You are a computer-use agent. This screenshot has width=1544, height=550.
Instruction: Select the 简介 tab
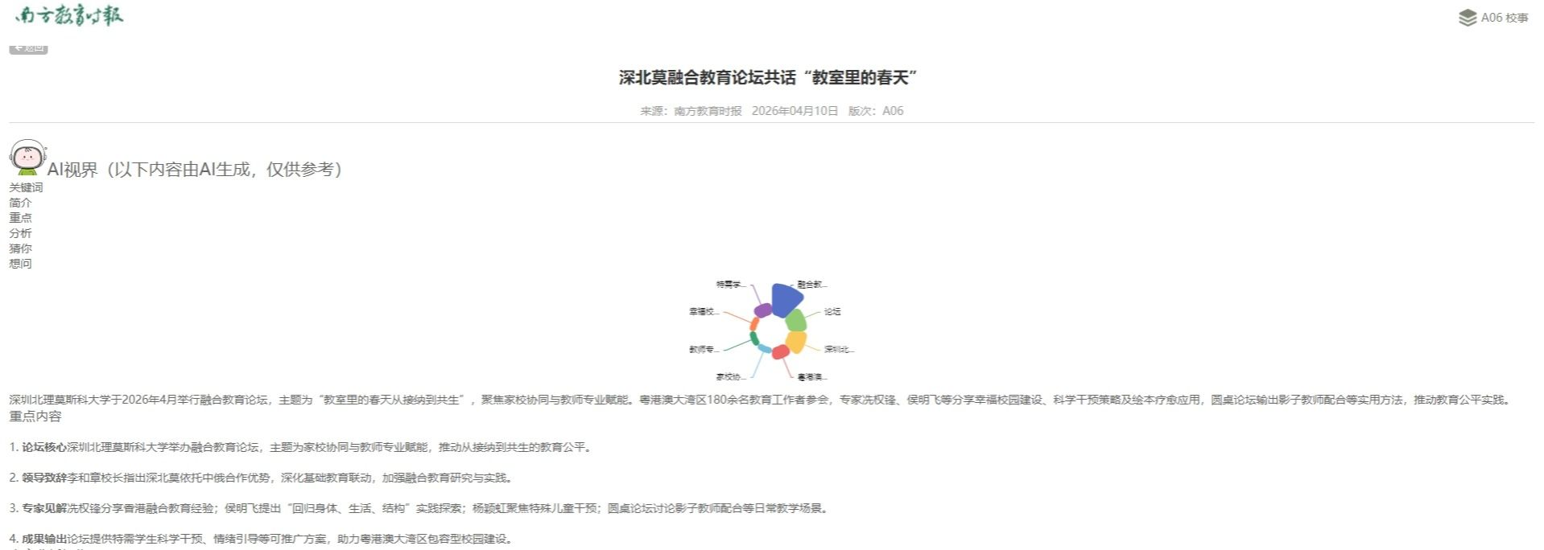[x=20, y=203]
